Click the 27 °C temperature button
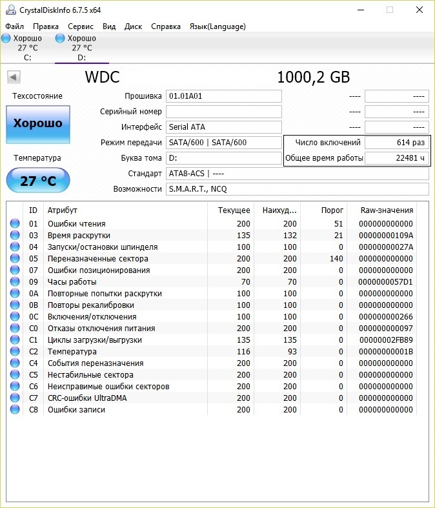This screenshot has height=508, width=435. click(x=38, y=180)
